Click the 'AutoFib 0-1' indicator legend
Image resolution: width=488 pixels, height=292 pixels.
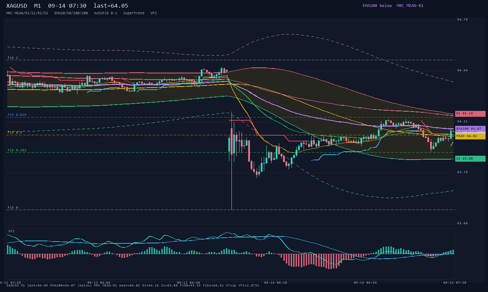pyautogui.click(x=106, y=13)
